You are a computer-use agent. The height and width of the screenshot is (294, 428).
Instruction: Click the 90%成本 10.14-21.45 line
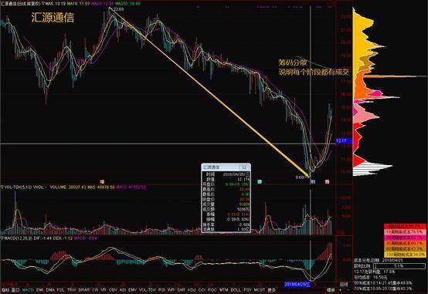(x=383, y=283)
